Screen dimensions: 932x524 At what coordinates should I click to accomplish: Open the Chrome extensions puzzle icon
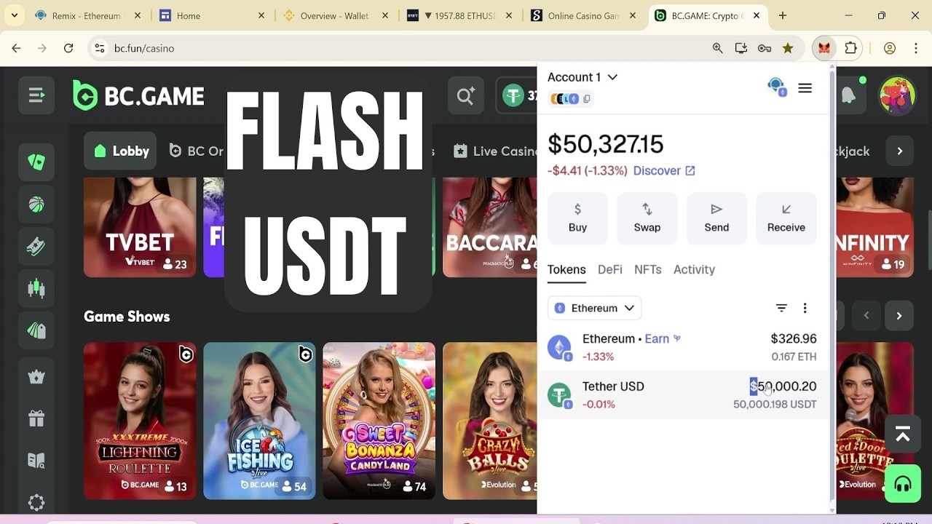pyautogui.click(x=851, y=48)
